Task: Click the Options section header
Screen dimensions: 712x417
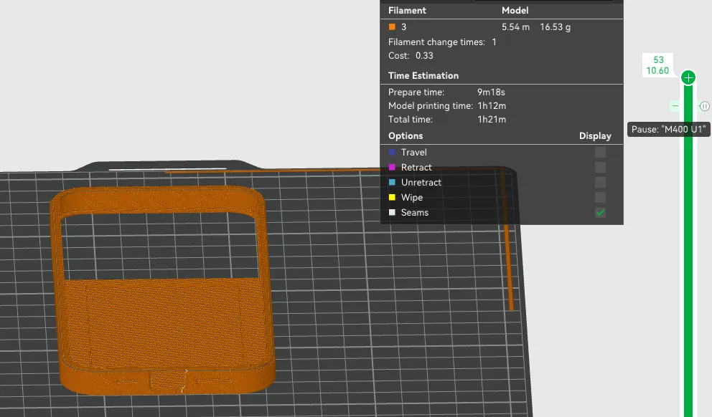Action: coord(406,136)
